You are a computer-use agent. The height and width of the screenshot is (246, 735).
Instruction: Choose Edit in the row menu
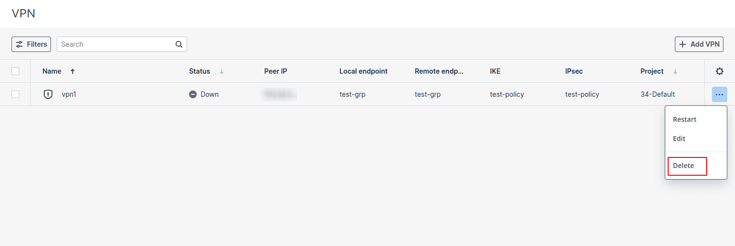679,139
